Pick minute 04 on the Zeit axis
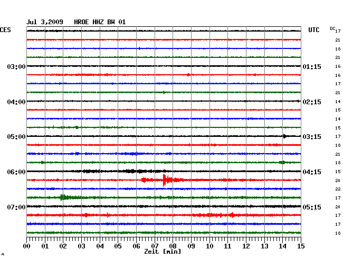 pyautogui.click(x=100, y=246)
